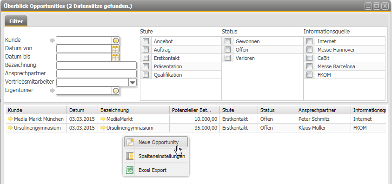Open the Datum bis calendar picker

[x=115, y=57]
